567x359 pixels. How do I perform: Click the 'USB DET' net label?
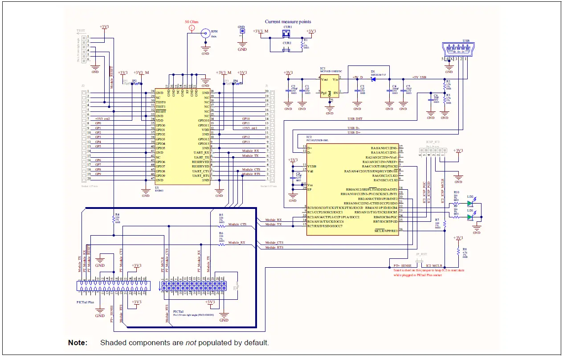point(355,118)
